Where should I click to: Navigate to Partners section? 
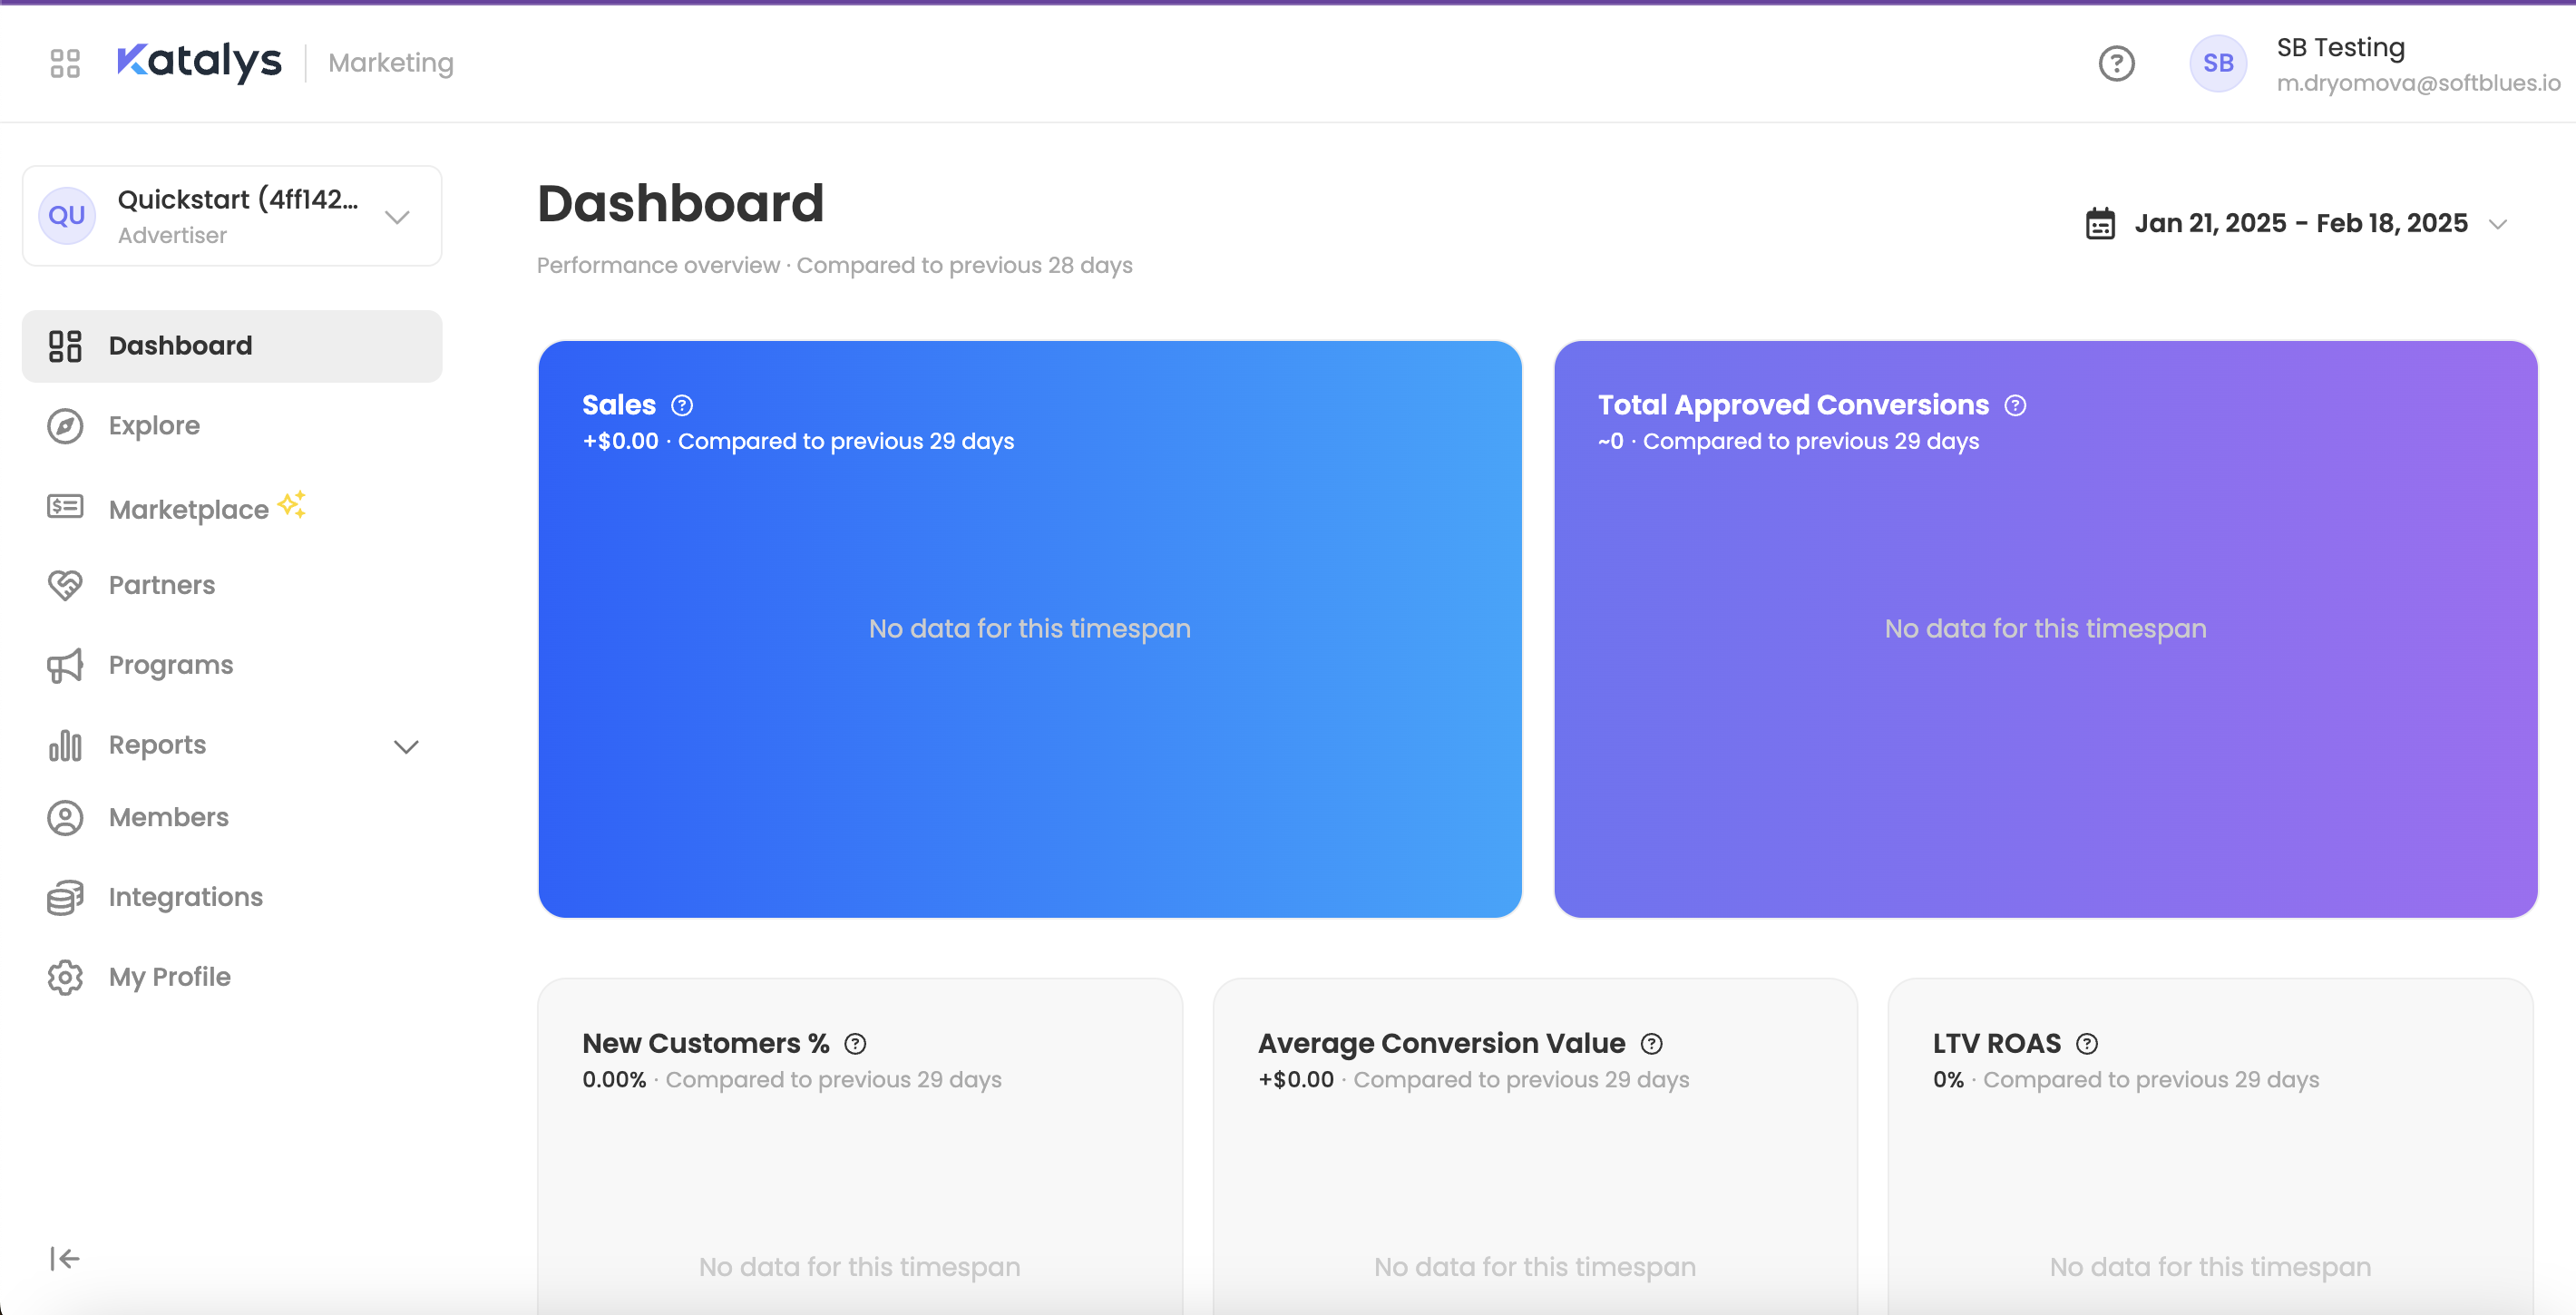[x=161, y=585]
